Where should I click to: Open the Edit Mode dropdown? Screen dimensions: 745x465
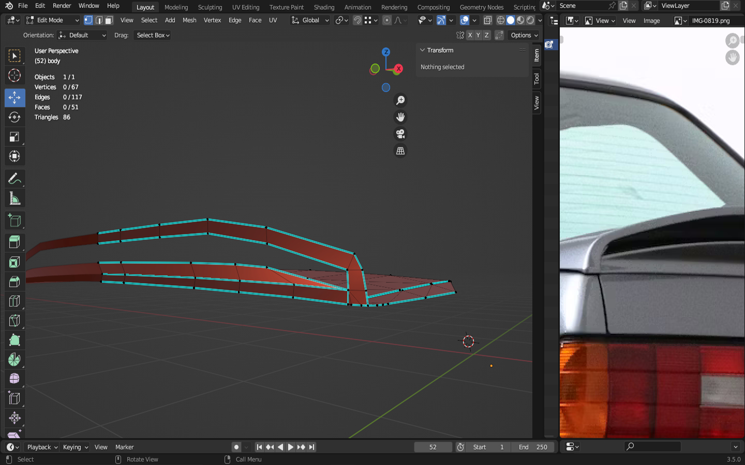(53, 20)
